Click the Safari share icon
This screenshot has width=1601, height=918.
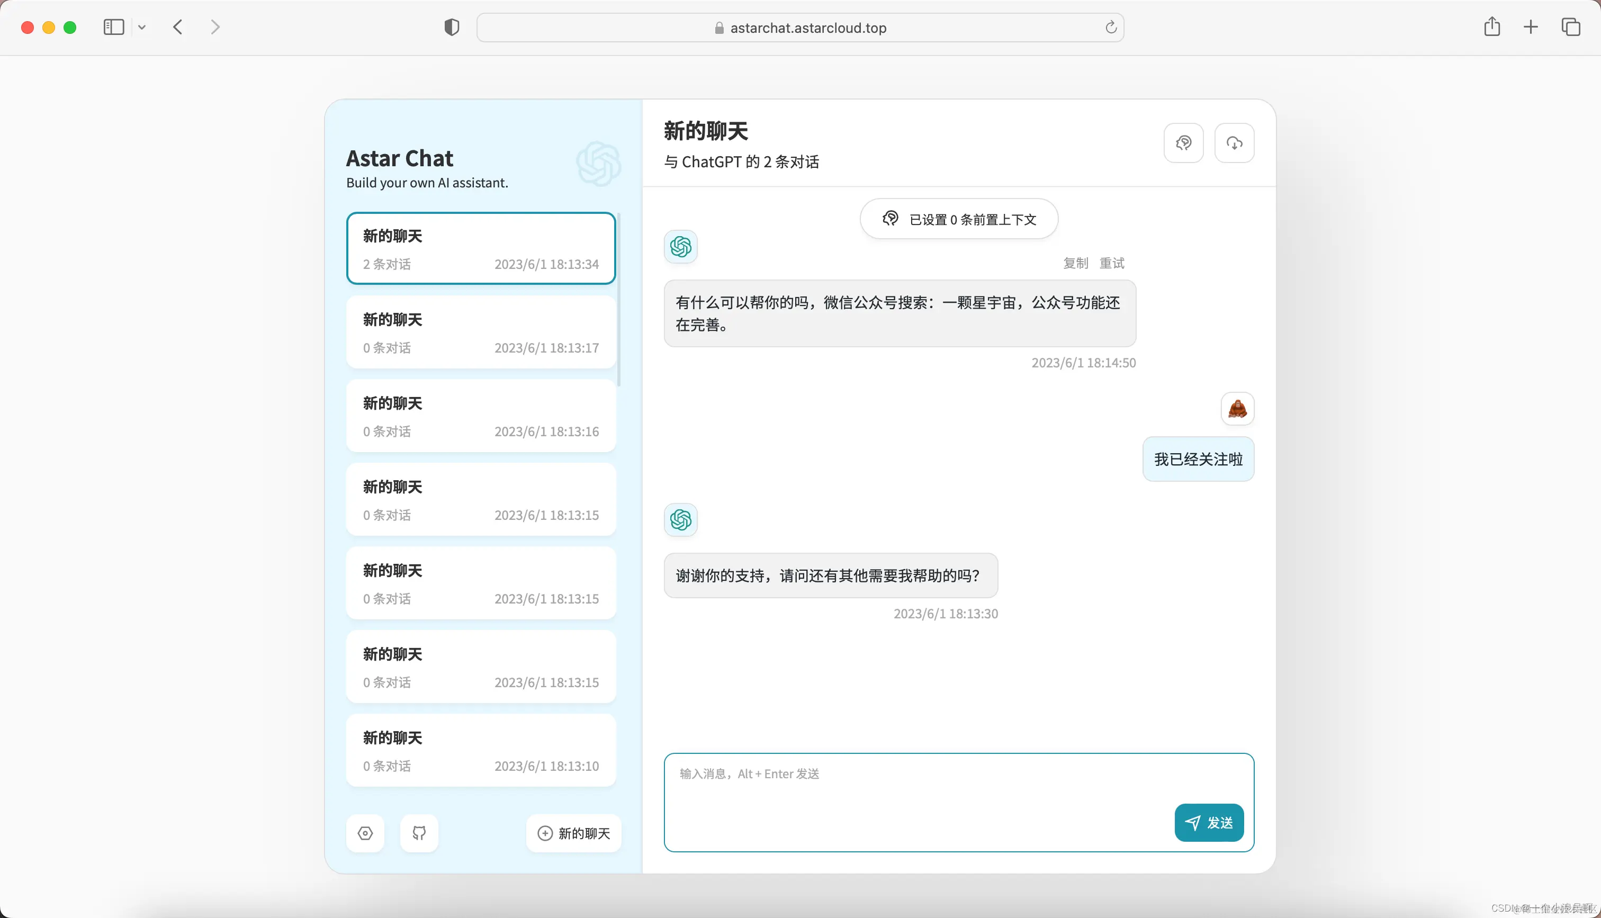pos(1491,26)
